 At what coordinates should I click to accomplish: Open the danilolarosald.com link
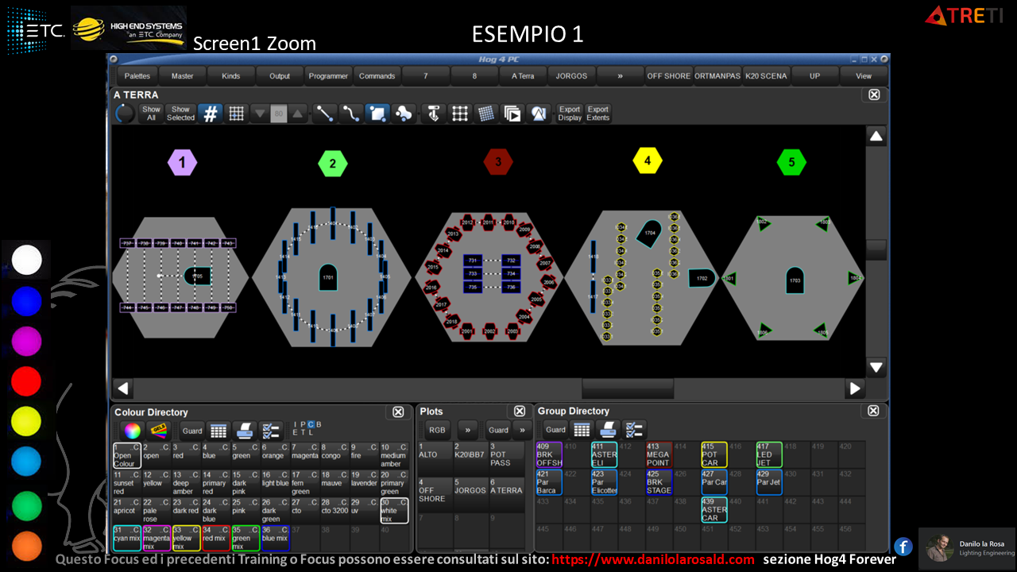point(653,559)
